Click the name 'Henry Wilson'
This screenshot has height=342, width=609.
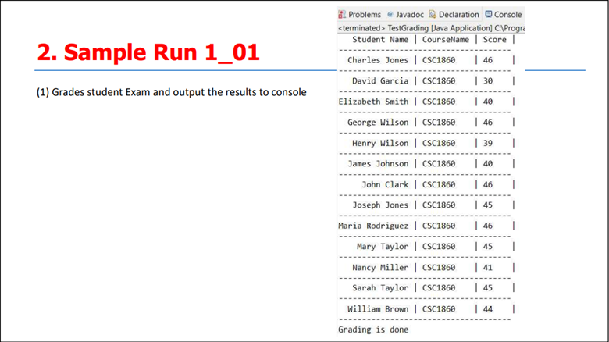[x=380, y=143]
